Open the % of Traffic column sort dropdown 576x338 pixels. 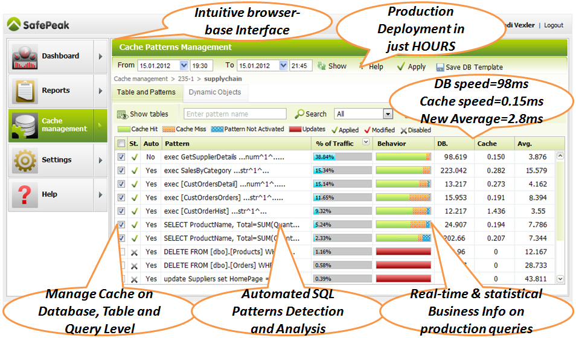[x=366, y=142]
